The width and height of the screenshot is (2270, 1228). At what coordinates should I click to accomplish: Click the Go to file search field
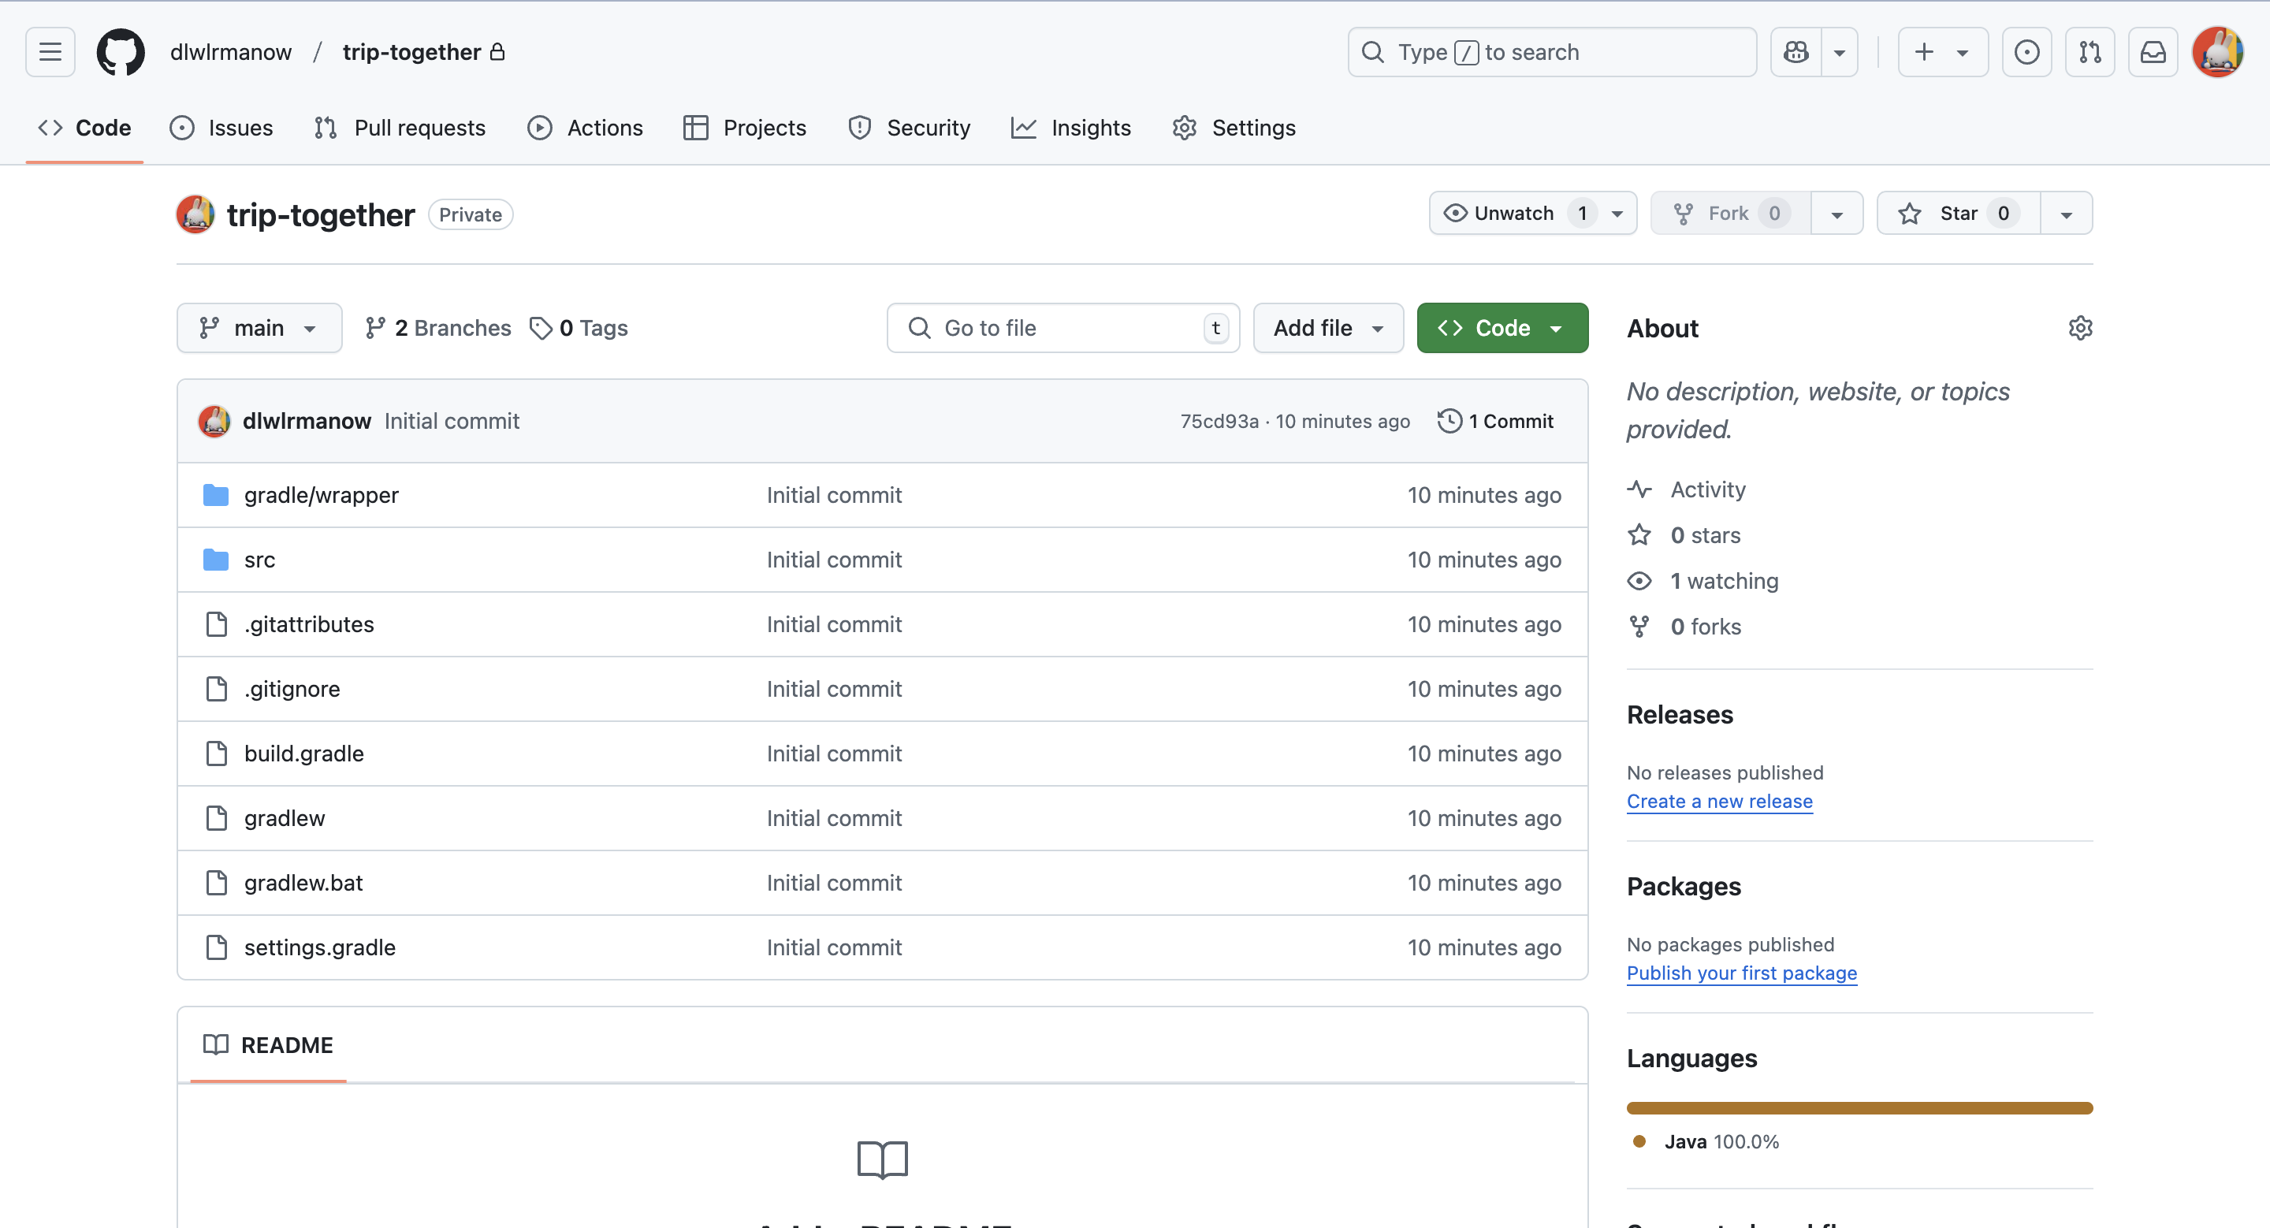coord(1062,328)
